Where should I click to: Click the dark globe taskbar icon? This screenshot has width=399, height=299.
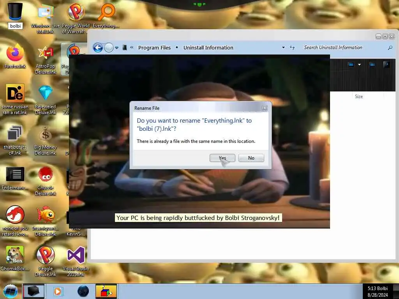83,291
